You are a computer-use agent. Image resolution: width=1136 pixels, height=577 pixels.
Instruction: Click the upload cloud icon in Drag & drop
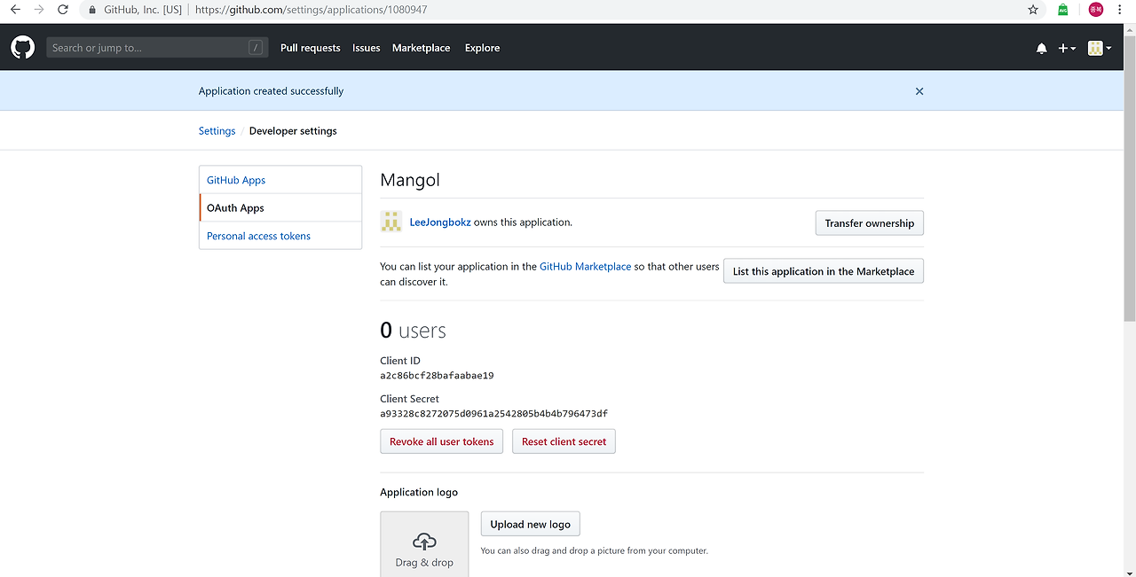point(424,542)
